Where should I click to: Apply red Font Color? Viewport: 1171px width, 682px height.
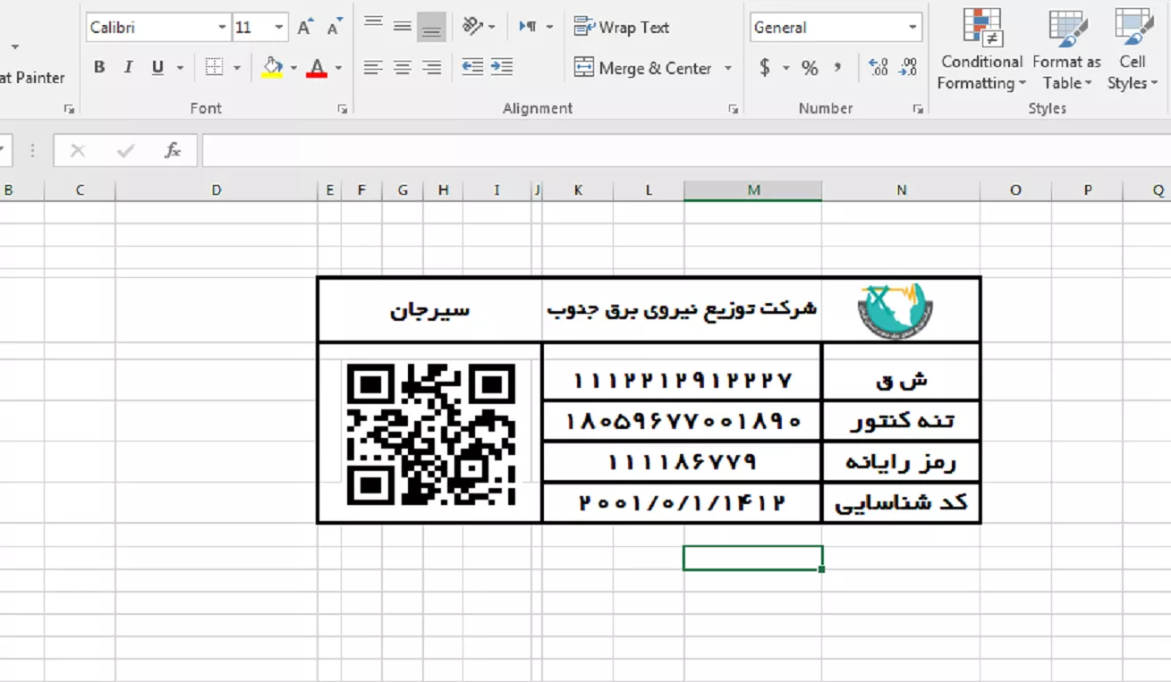pyautogui.click(x=316, y=68)
